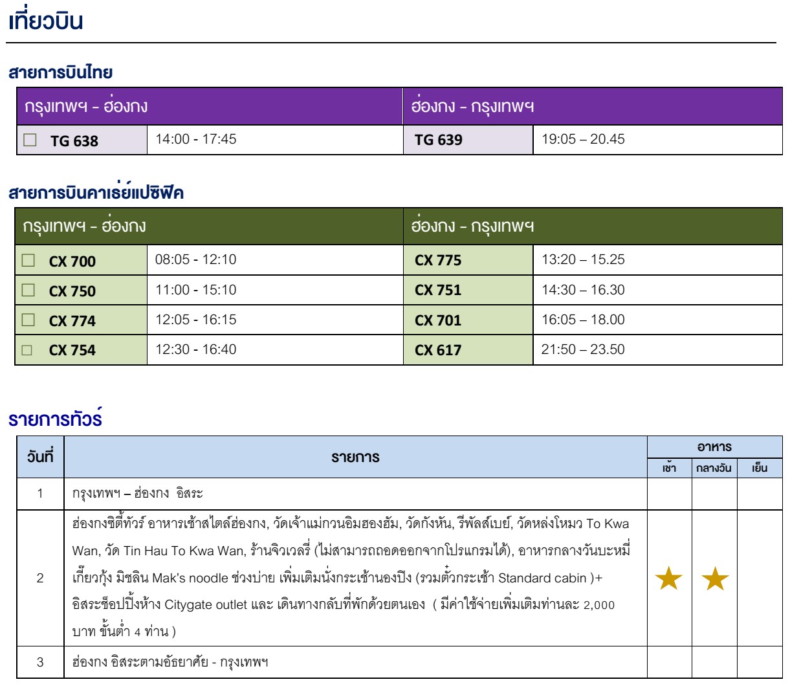790x684 pixels.
Task: Select the time 21:50 – 23.50
Action: tap(583, 349)
